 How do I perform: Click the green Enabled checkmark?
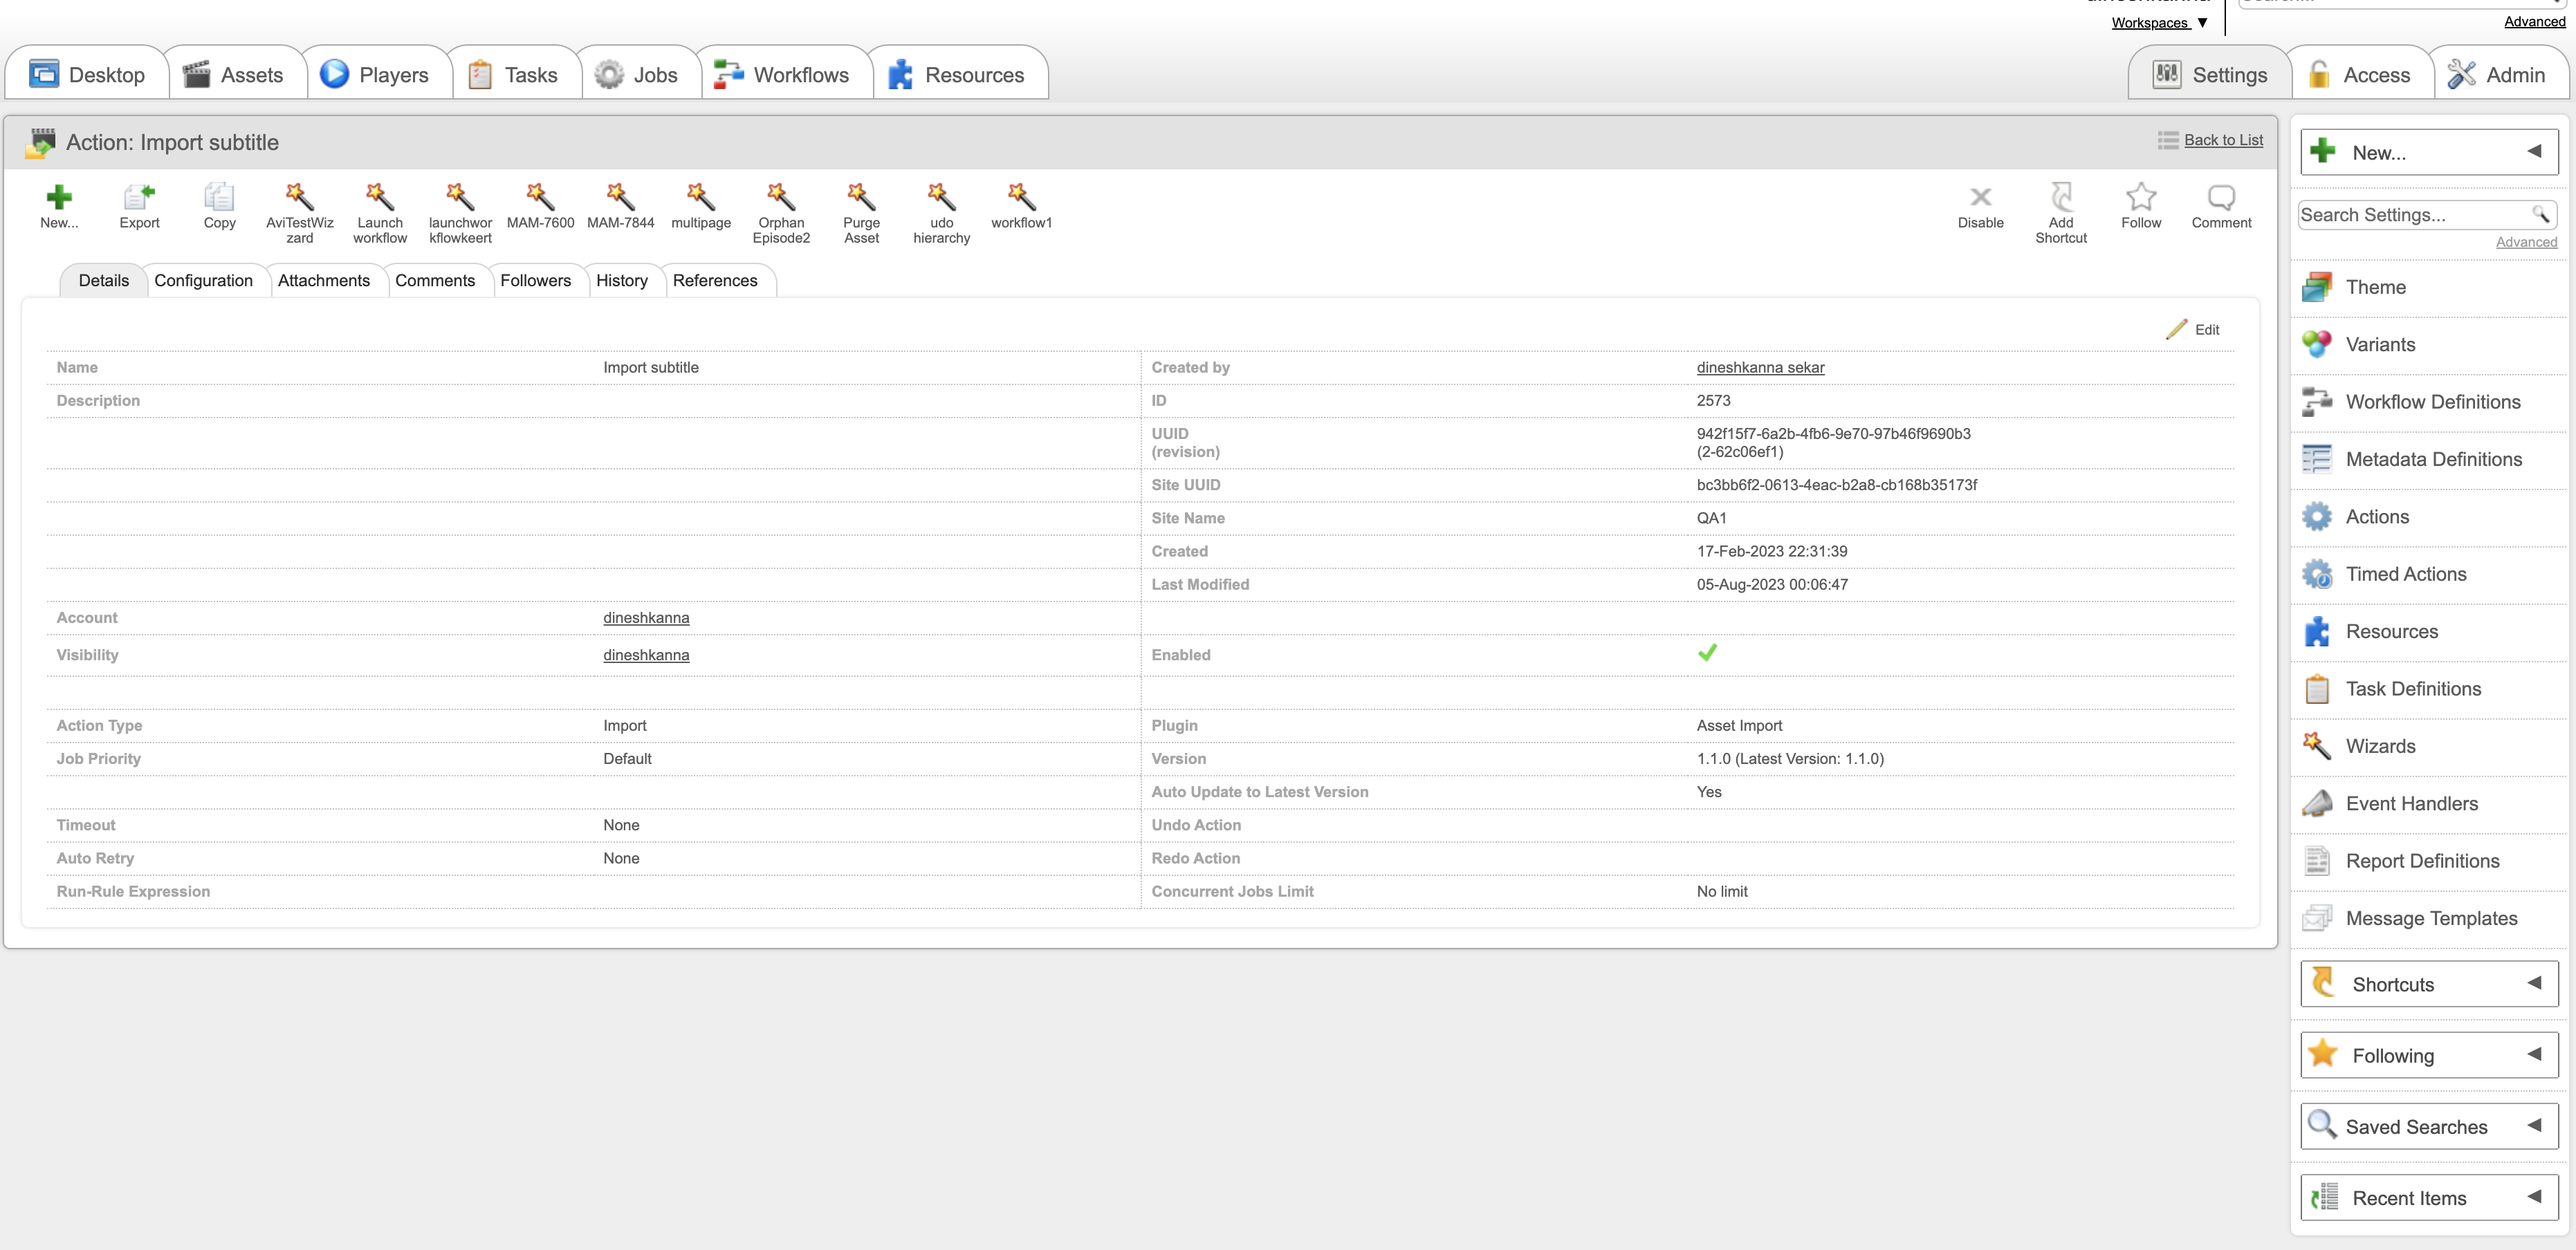click(x=1707, y=653)
